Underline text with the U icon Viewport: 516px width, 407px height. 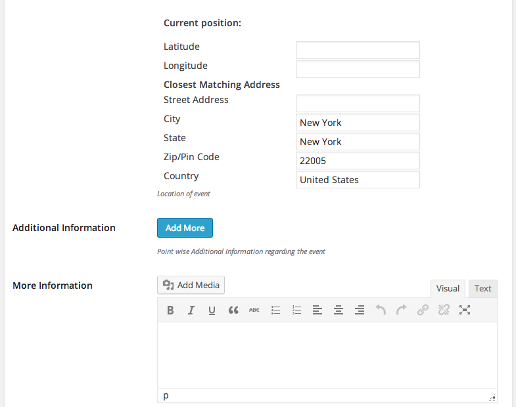pos(212,310)
